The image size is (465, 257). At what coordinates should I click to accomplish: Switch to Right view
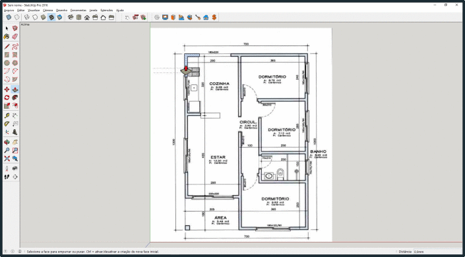pos(95,18)
